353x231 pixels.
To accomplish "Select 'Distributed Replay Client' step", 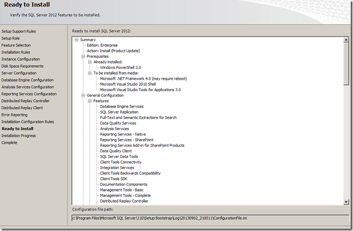I will pyautogui.click(x=22, y=108).
